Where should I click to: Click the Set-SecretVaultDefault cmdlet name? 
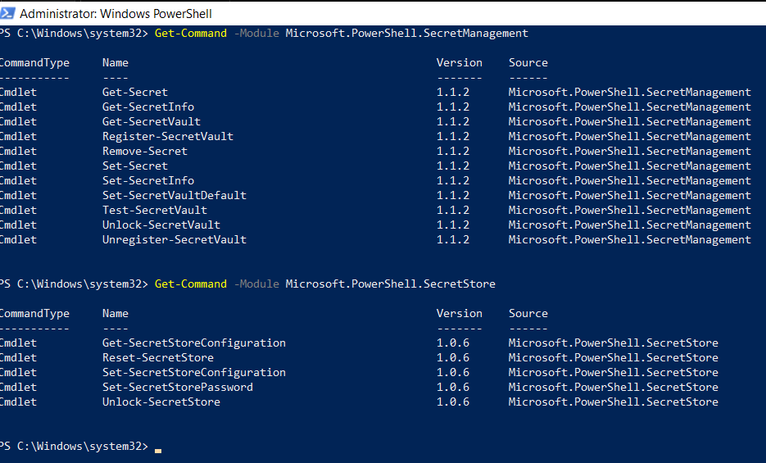tap(175, 196)
